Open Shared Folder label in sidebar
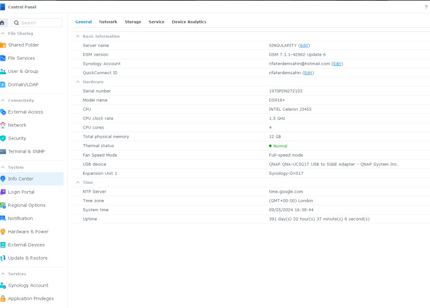The width and height of the screenshot is (430, 308). tap(24, 45)
